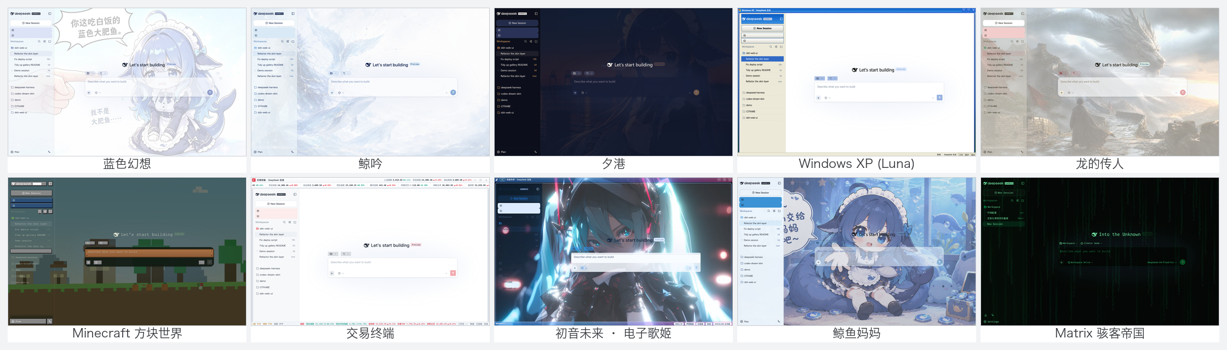
Task: Select 'Fix deploy script' in 蓝色幻想 preview
Action: 32,59
